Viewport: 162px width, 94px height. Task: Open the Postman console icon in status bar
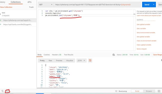pos(7,91)
